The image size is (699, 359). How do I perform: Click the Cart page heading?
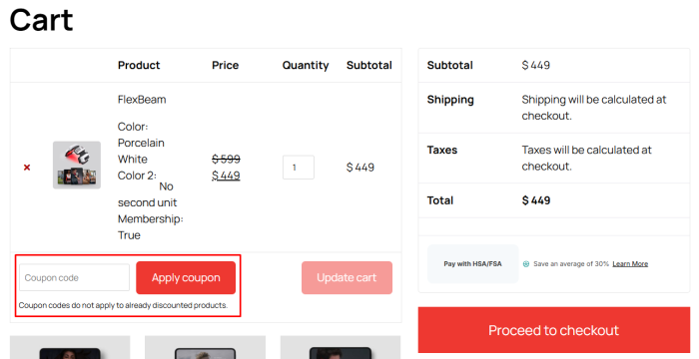click(42, 21)
